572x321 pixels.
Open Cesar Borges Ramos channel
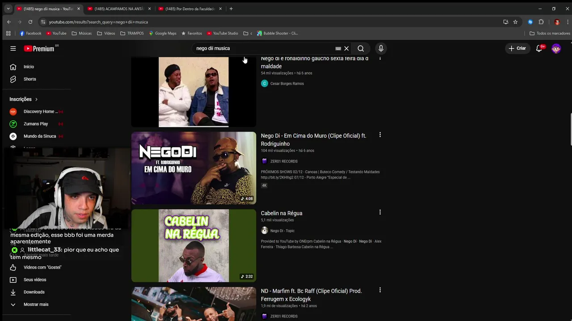(x=287, y=83)
